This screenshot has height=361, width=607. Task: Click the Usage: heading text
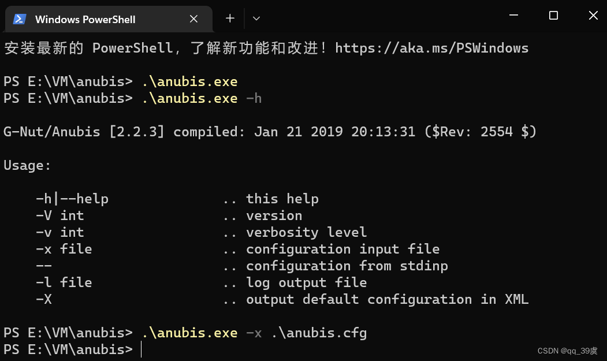pyautogui.click(x=27, y=165)
